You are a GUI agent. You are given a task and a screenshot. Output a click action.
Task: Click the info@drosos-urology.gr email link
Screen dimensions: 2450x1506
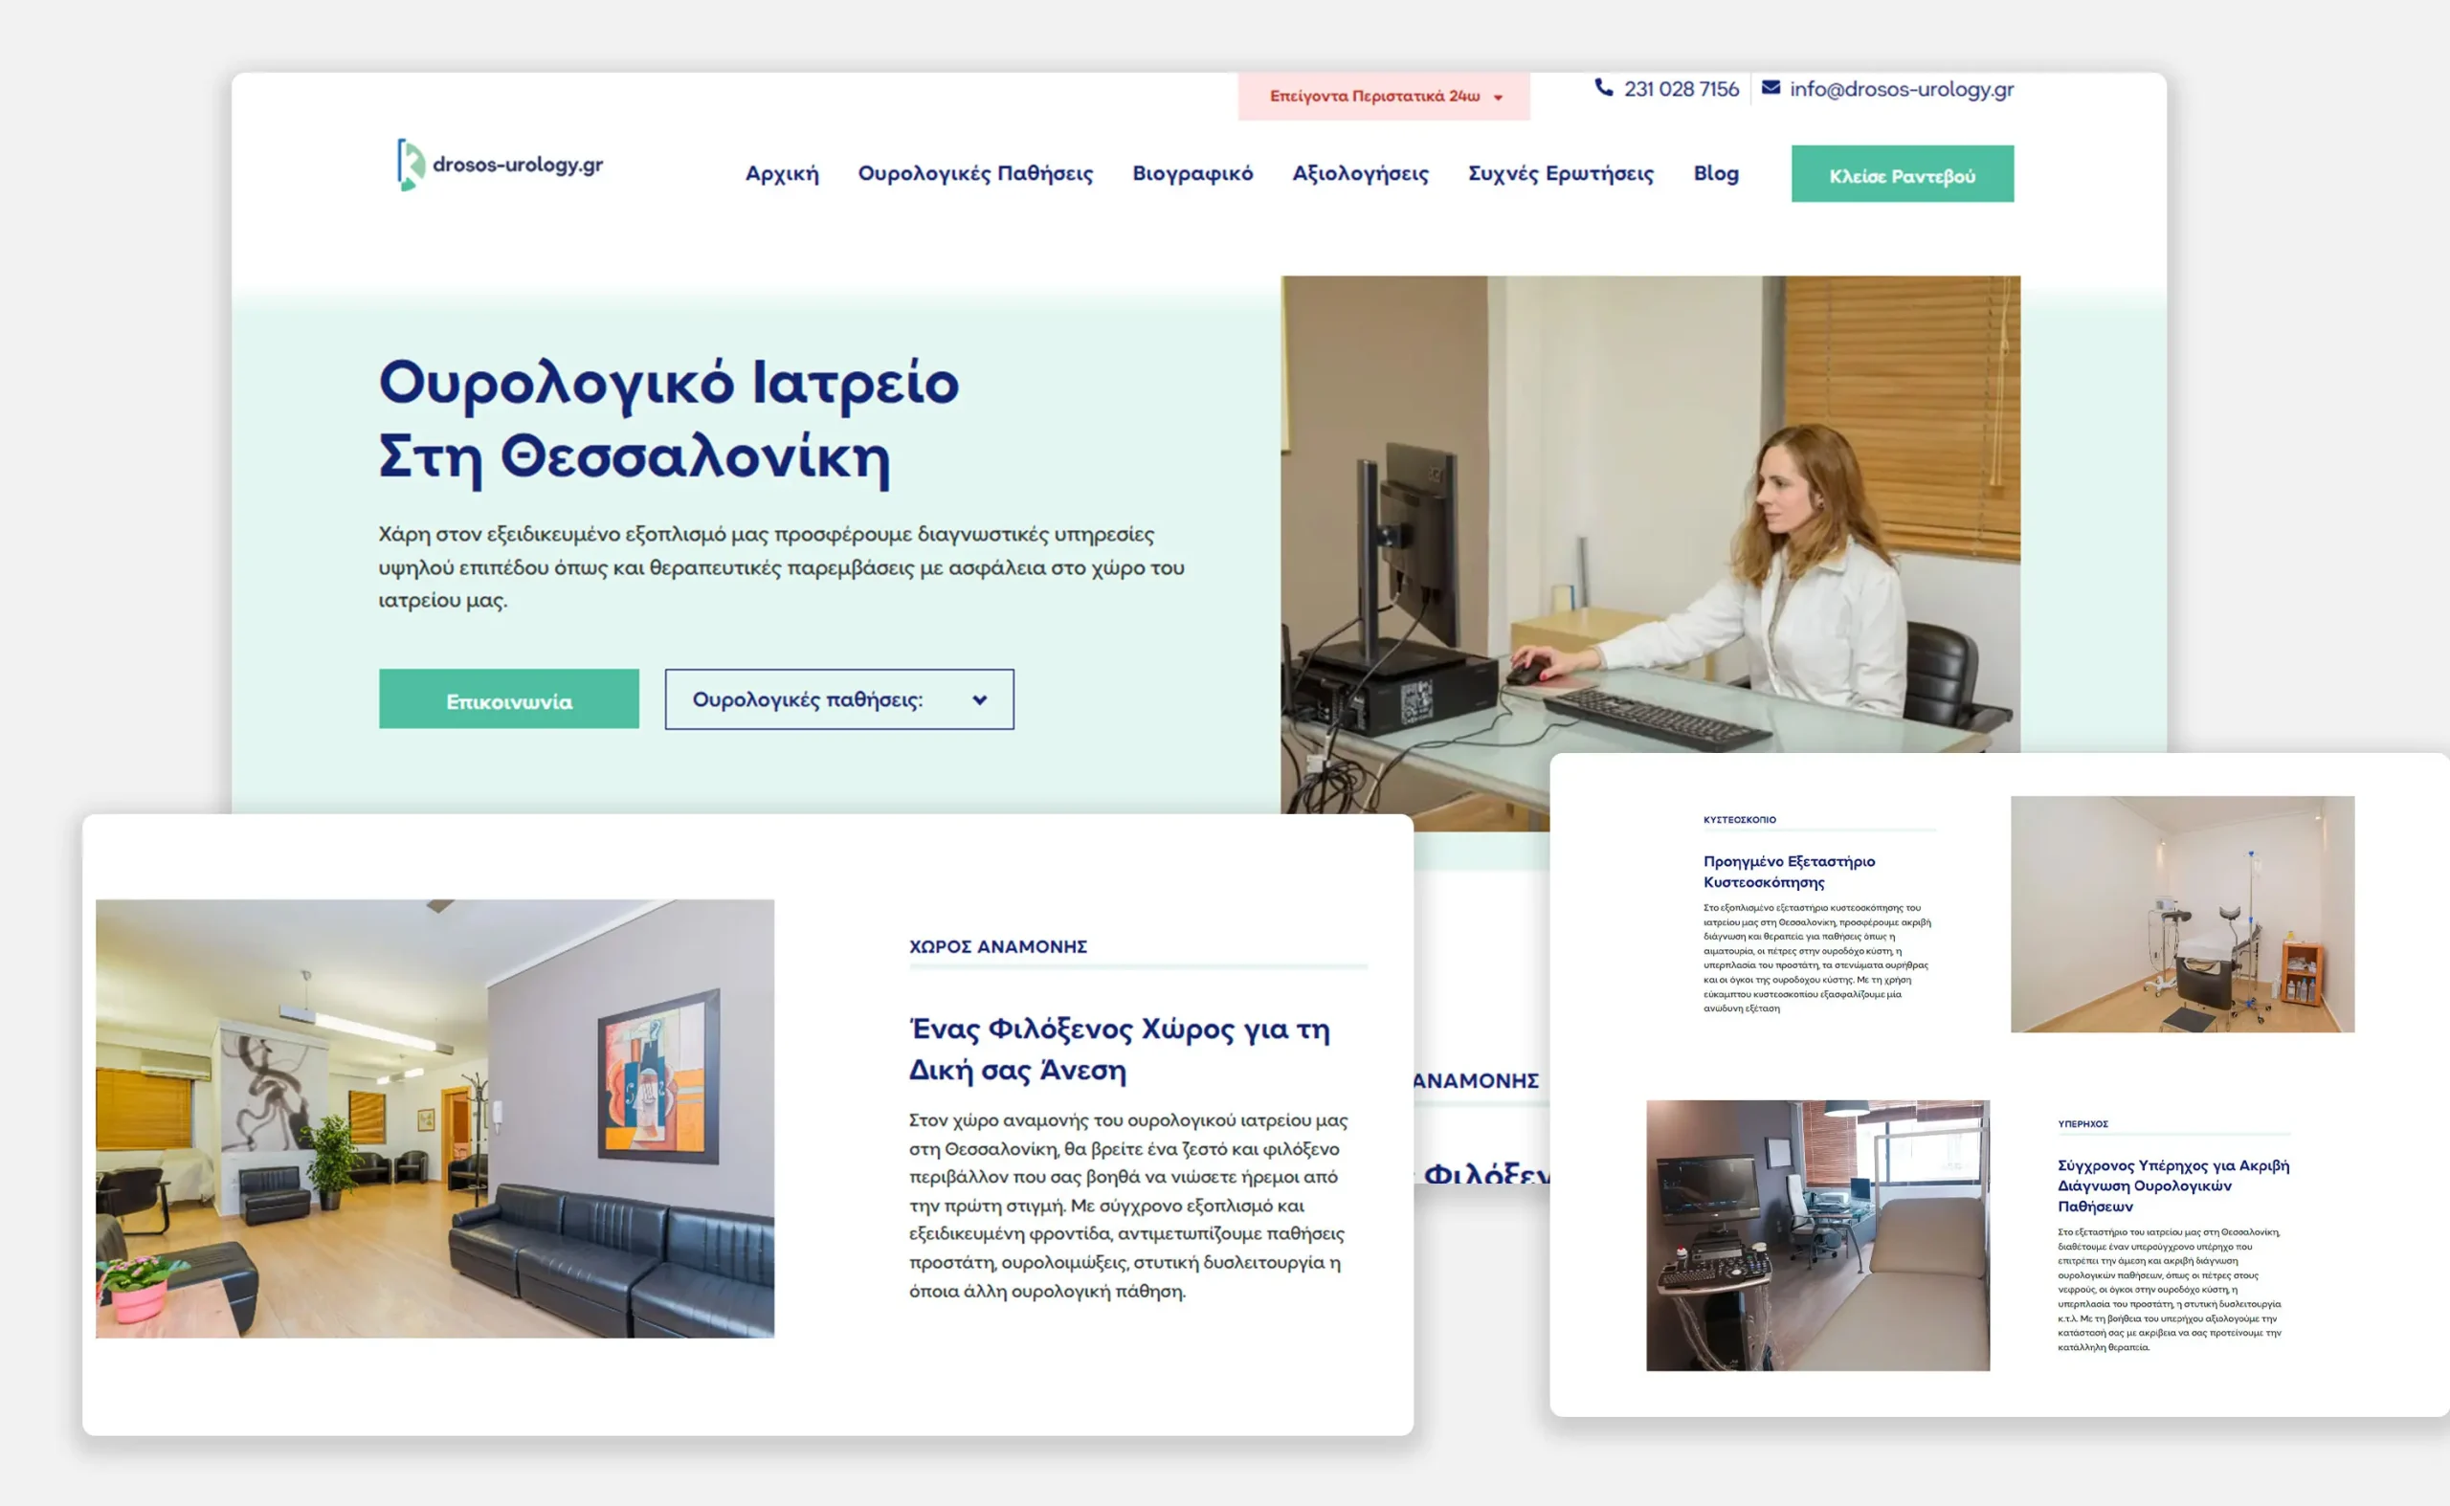(1900, 90)
